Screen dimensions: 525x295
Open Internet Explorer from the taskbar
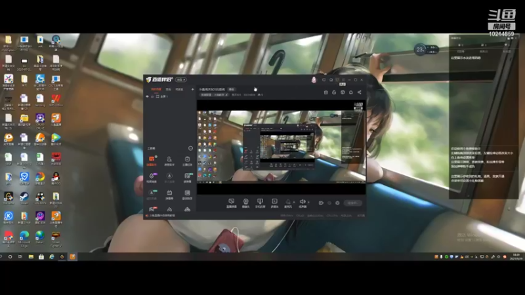[52, 256]
